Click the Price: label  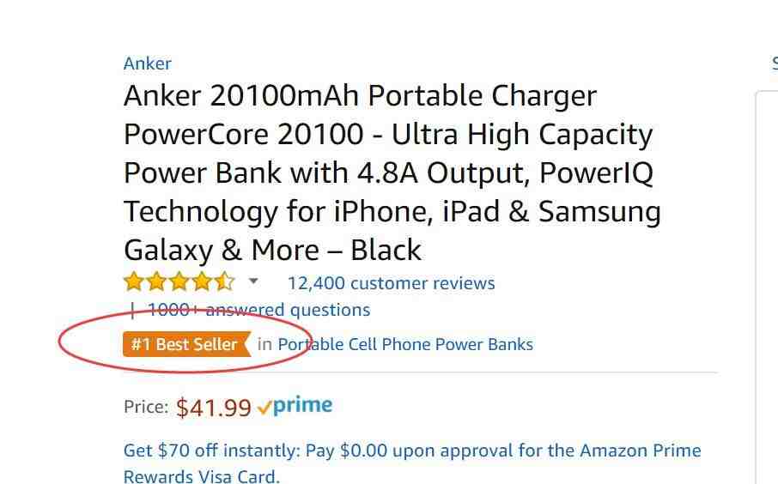[x=146, y=407]
